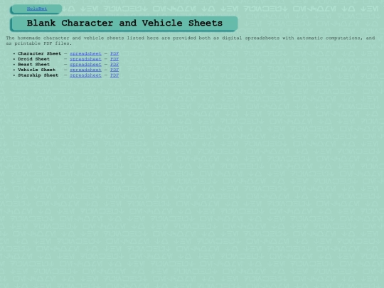The width and height of the screenshot is (384, 288).
Task: Open the Starship Sheet PDF link
Action: click(114, 75)
